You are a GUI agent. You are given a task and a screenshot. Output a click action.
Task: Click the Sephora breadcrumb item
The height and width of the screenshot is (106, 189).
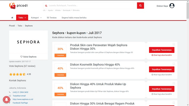click(29, 26)
